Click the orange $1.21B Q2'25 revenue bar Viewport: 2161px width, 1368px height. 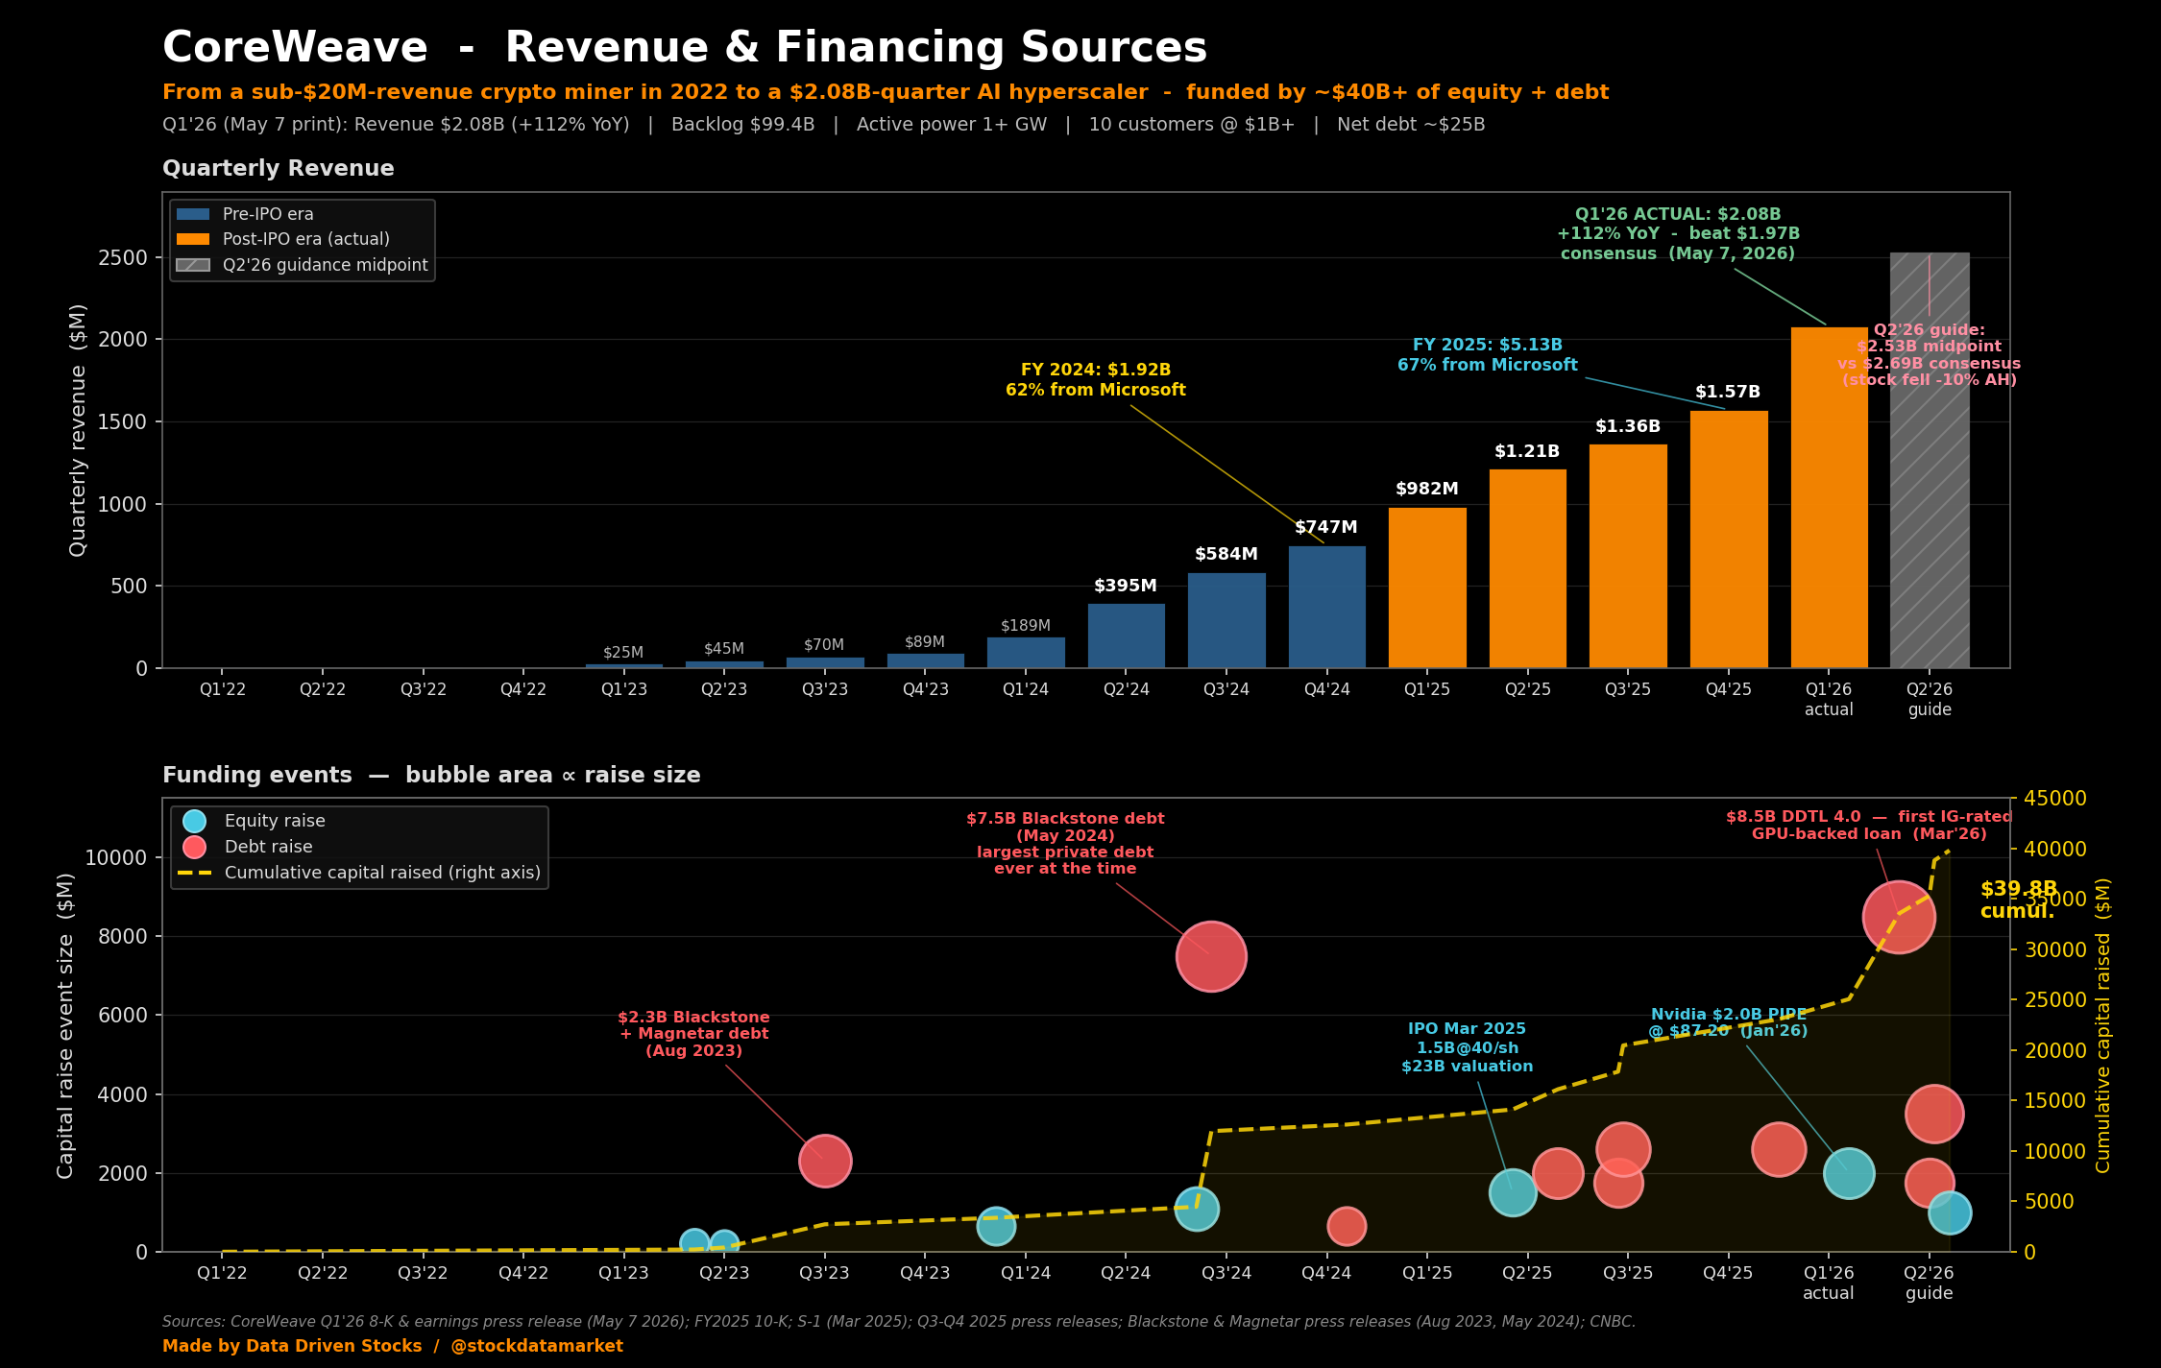coord(1528,568)
